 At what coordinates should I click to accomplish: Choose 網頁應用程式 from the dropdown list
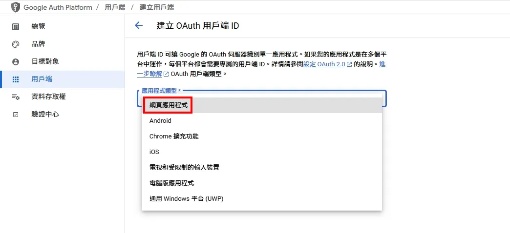click(262, 105)
